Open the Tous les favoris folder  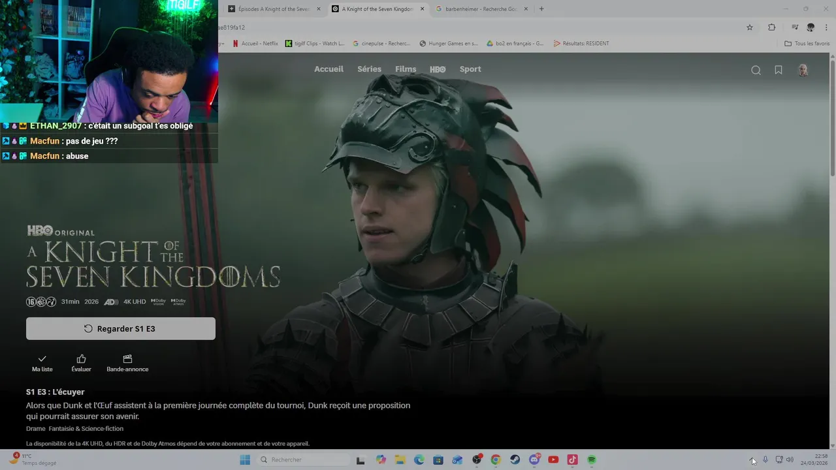(807, 44)
